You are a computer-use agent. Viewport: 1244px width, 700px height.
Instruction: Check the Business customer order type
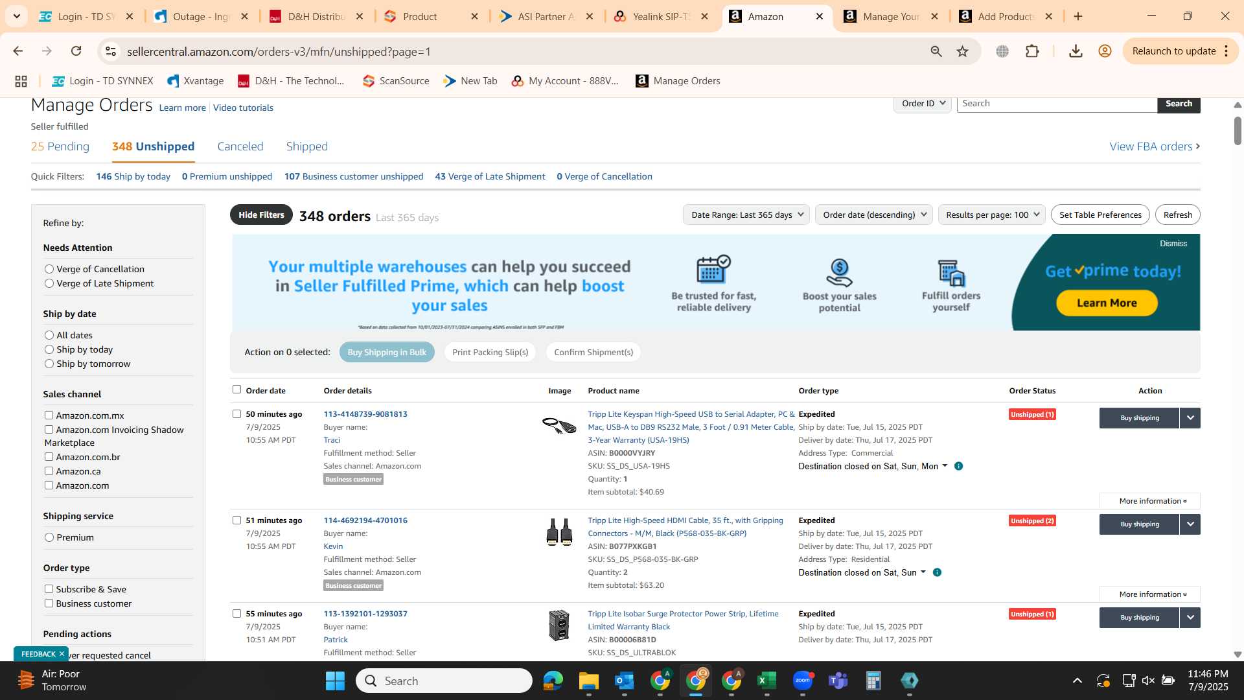(49, 603)
